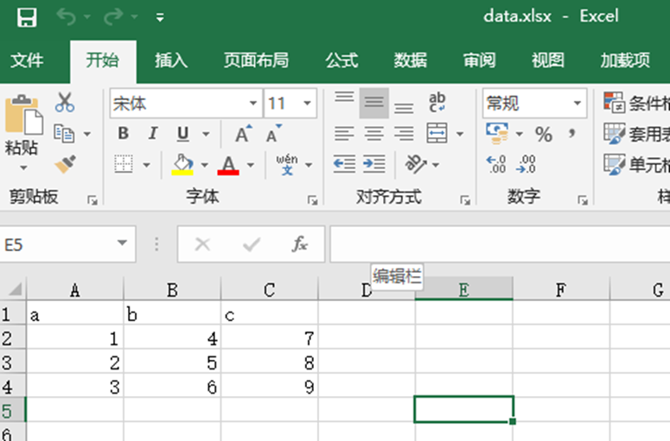Open the Customize Quick Access Toolbar menu

[160, 17]
